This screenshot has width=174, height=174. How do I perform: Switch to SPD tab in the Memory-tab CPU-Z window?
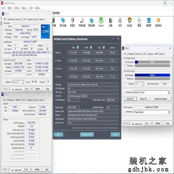24,100
